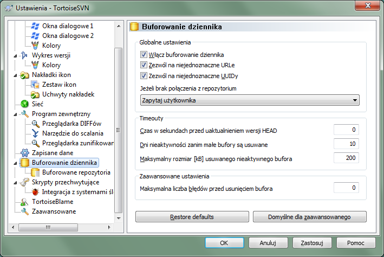
Task: Open the Sieć settings page
Action: [37, 104]
